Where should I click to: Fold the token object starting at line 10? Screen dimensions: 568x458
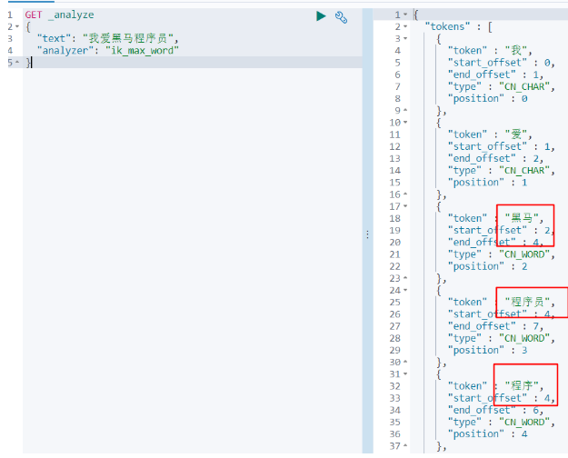click(x=405, y=123)
